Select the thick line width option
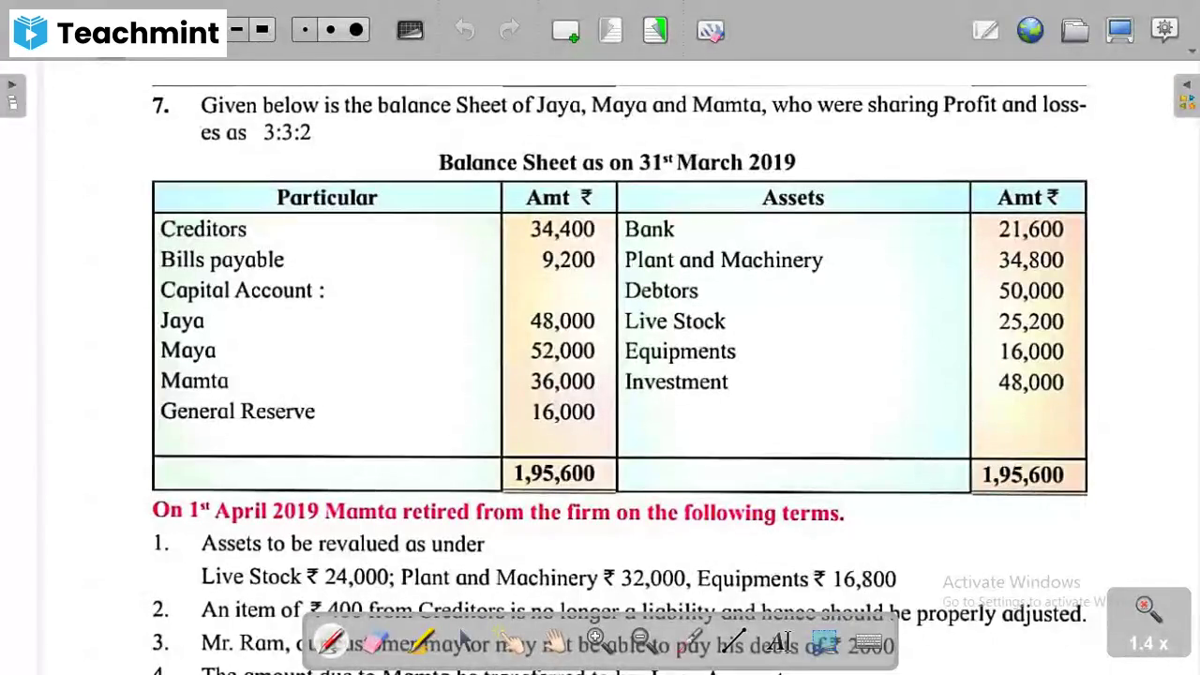Image resolution: width=1200 pixels, height=675 pixels. 262,31
